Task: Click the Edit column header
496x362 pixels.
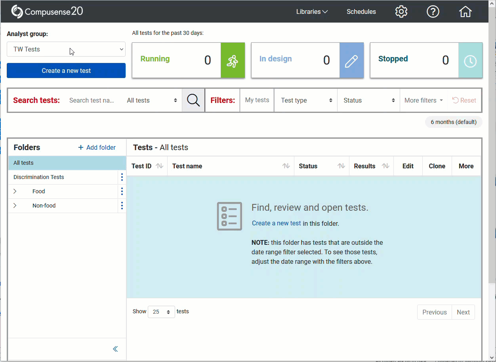Action: (x=408, y=166)
